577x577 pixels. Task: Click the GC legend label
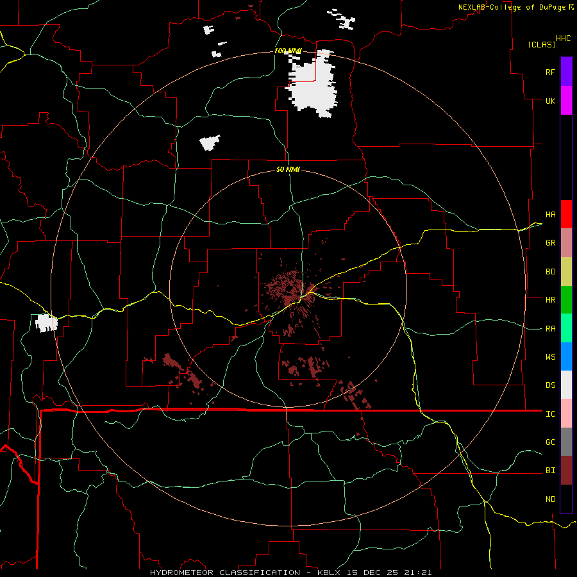tap(550, 442)
